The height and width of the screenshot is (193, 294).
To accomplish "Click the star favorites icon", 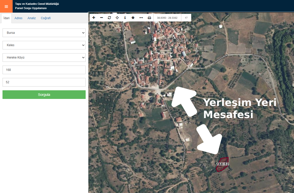I will click(133, 18).
